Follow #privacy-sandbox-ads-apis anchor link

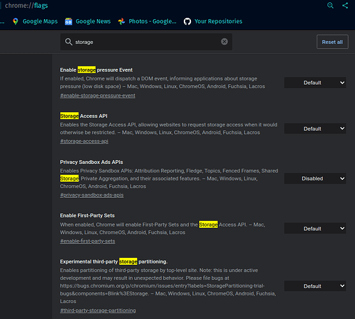[x=92, y=195]
